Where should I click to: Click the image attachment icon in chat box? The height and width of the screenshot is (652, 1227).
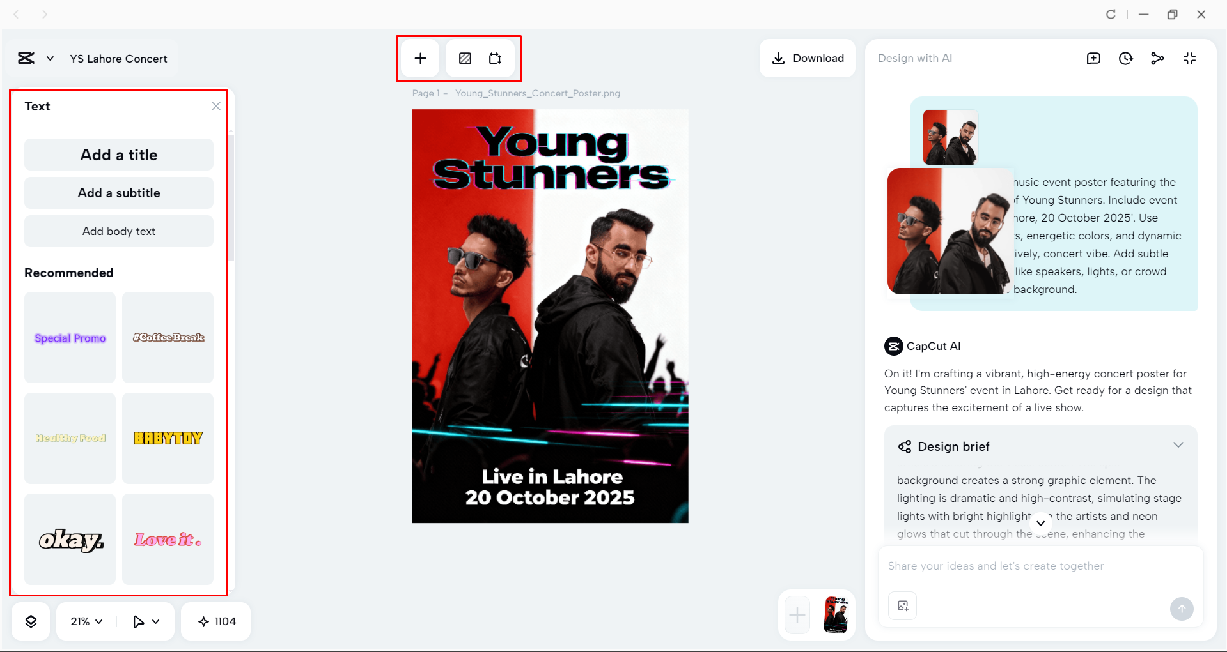pos(902,605)
